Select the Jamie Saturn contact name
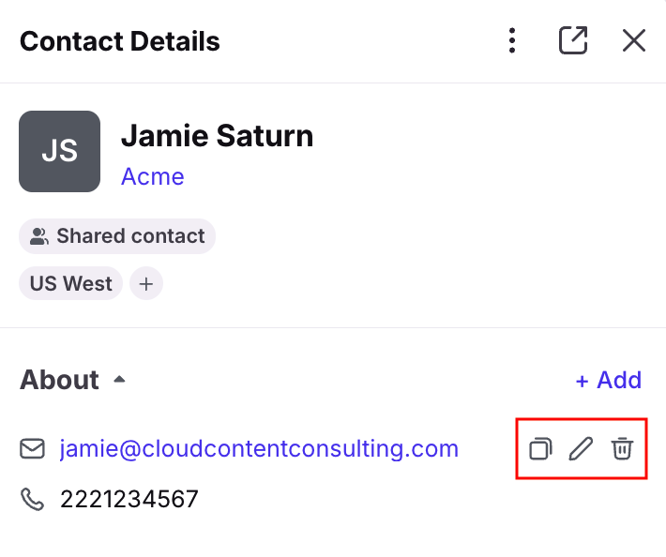 (x=217, y=136)
